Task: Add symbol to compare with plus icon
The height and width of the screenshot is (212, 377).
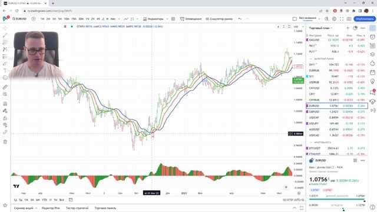Action: (34, 19)
